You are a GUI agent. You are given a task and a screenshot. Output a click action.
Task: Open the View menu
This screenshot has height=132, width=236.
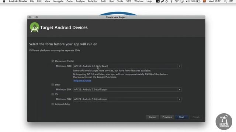click(48, 1)
